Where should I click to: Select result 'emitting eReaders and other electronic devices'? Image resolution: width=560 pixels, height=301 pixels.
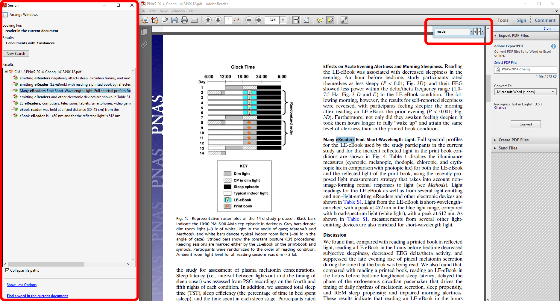pos(75,97)
